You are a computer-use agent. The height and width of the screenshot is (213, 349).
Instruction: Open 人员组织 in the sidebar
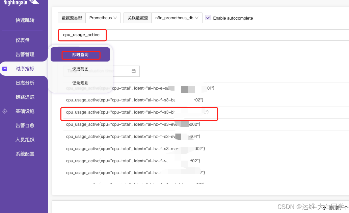pyautogui.click(x=25, y=140)
